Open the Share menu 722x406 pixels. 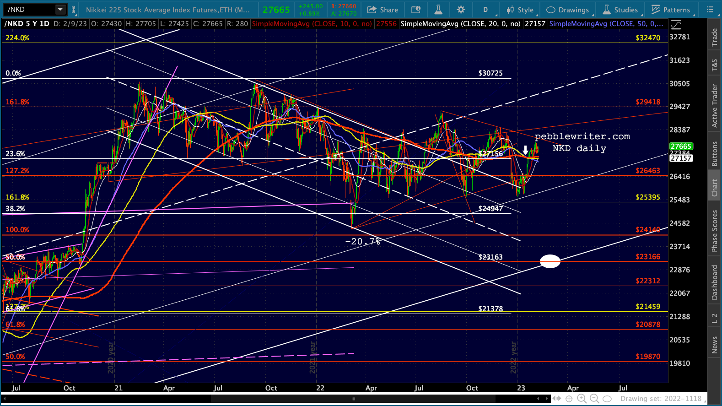(x=383, y=10)
